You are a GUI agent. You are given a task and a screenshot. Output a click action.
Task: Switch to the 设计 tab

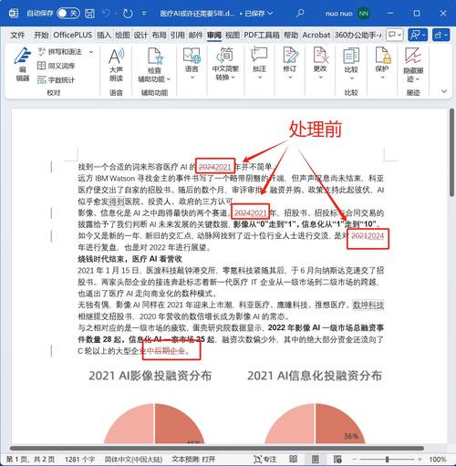pyautogui.click(x=140, y=36)
